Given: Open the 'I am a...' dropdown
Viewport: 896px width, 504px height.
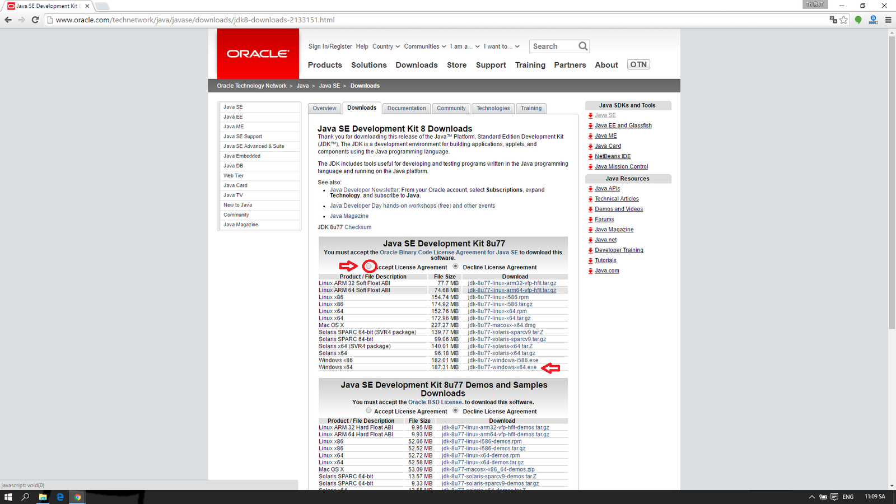Looking at the screenshot, I should [x=465, y=46].
